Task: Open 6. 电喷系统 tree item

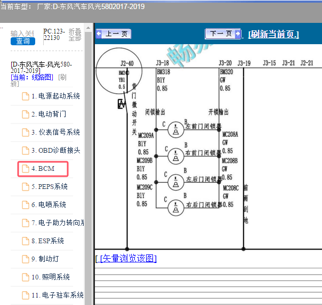Action: [x=49, y=205]
